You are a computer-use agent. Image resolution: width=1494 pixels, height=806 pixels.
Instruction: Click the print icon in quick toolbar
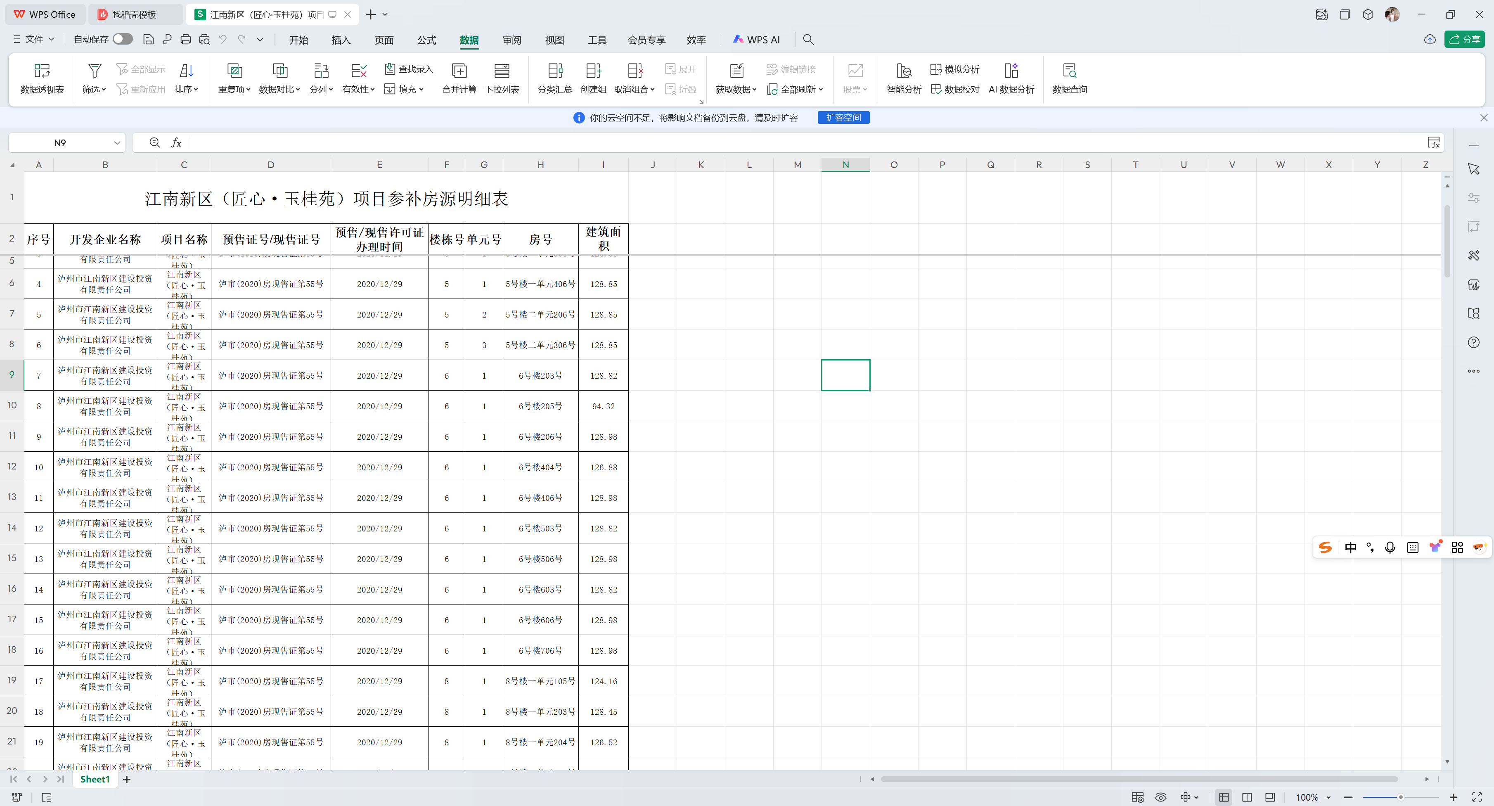point(186,40)
